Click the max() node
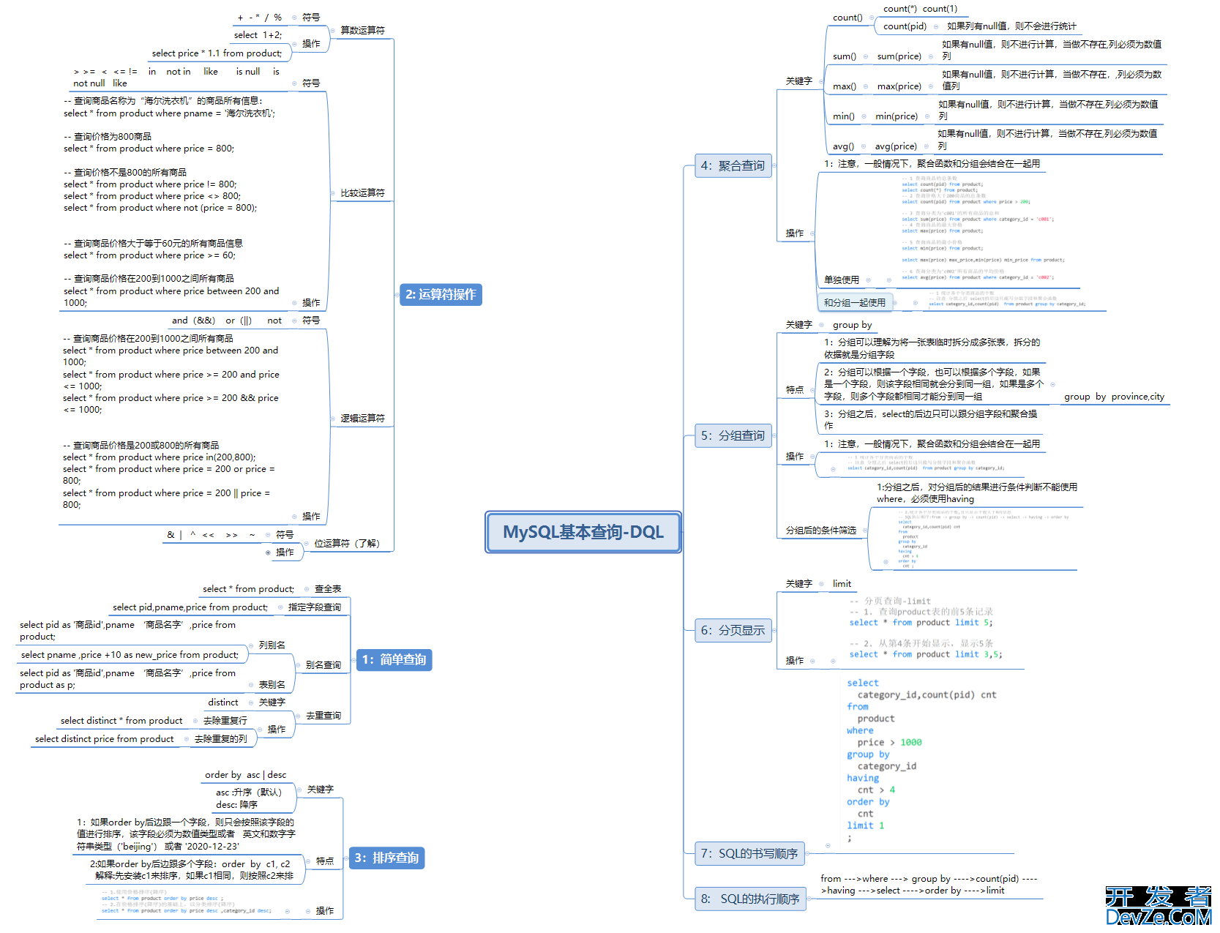The width and height of the screenshot is (1220, 933). 845,86
